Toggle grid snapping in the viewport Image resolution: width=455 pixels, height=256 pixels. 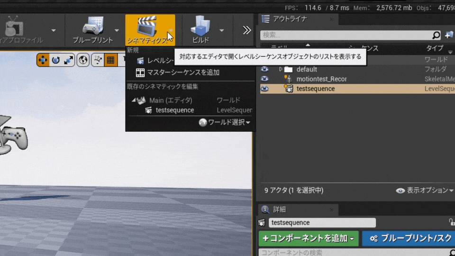pyautogui.click(x=110, y=60)
